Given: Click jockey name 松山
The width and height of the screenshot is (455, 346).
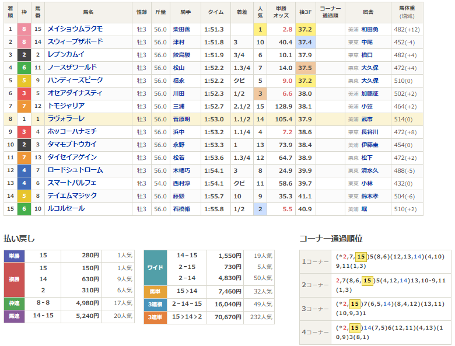Looking at the screenshot, I should (x=178, y=68).
